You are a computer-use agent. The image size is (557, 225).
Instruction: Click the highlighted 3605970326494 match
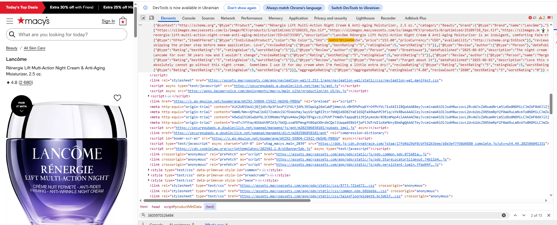[341, 40]
